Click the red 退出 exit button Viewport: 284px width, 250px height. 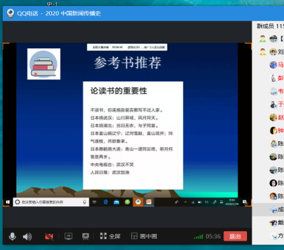235,236
